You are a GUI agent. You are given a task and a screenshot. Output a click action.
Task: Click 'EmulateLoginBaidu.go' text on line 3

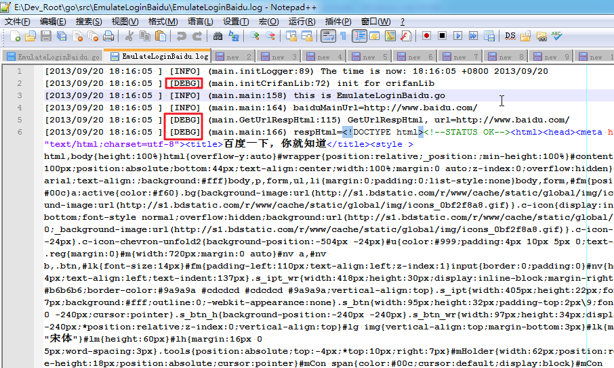pos(390,95)
